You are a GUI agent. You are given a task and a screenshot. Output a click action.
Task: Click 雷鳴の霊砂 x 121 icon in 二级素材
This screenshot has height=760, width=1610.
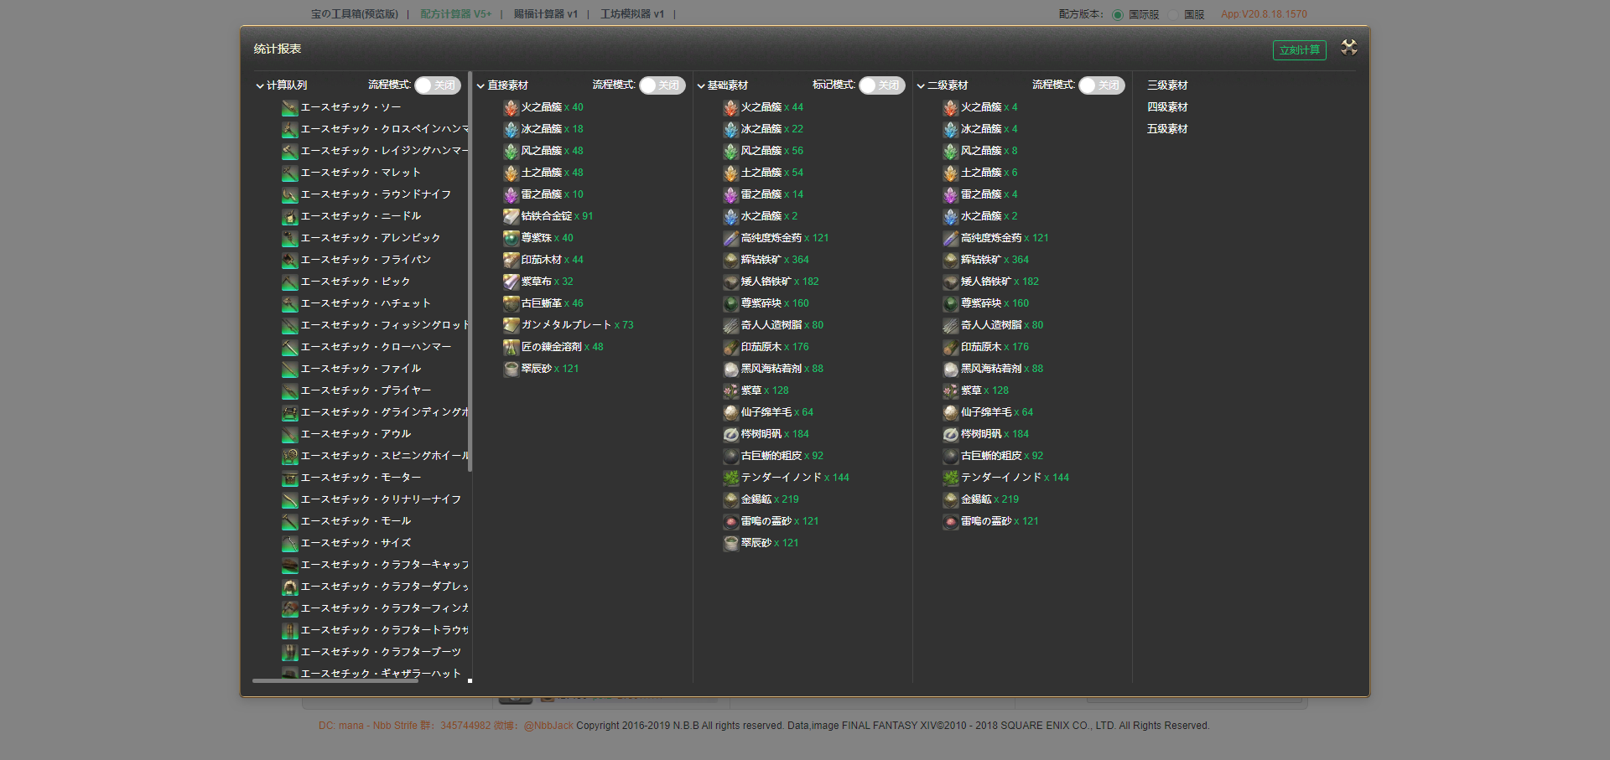(x=950, y=521)
